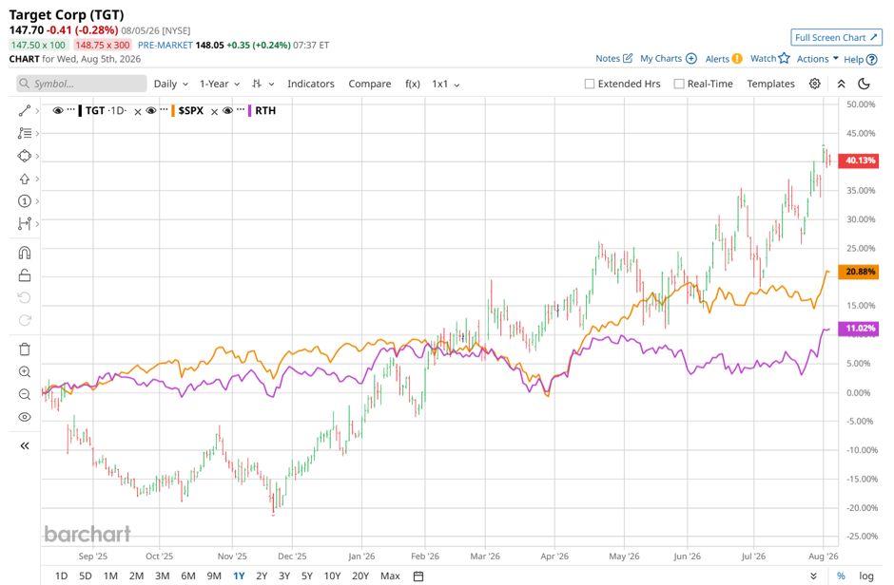Image resolution: width=894 pixels, height=585 pixels.
Task: Click the purple RTH color swatch
Action: click(x=250, y=110)
